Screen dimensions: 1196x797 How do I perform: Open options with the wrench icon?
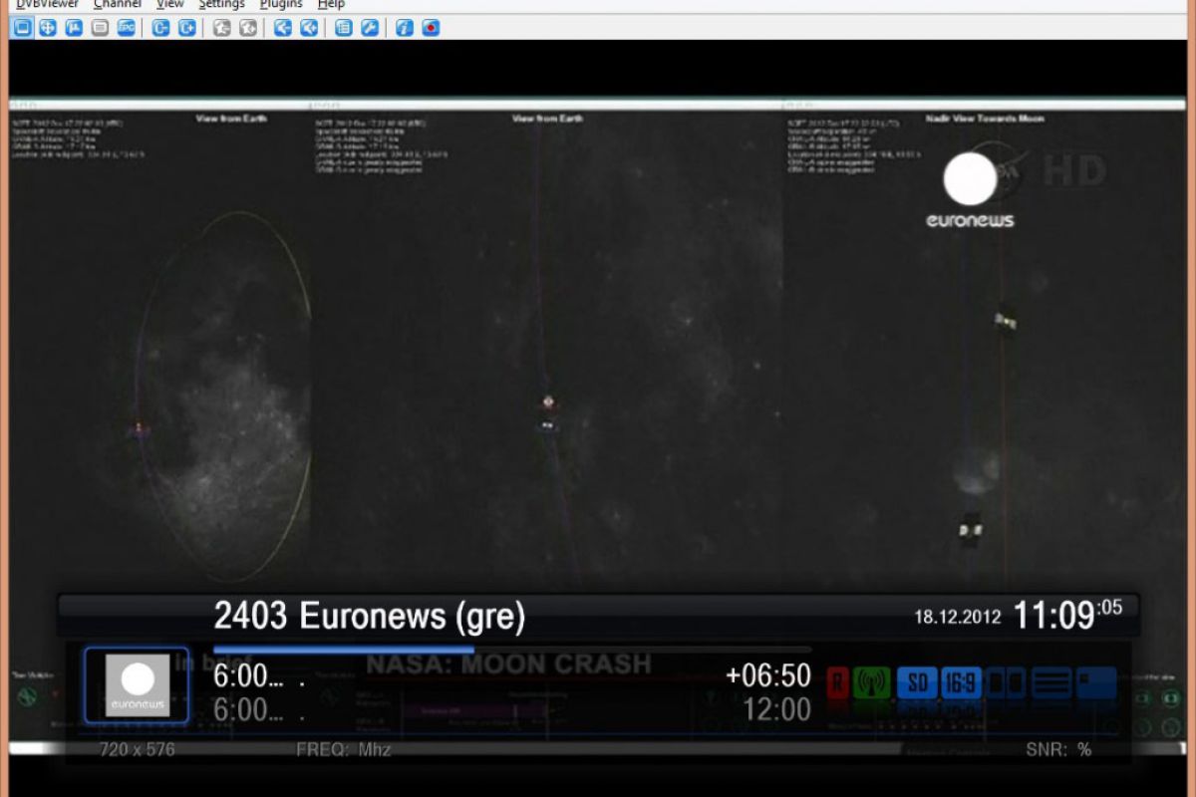click(x=370, y=28)
